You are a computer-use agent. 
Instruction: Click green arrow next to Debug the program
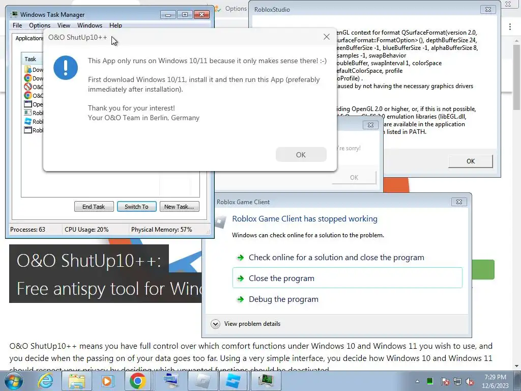[240, 299]
